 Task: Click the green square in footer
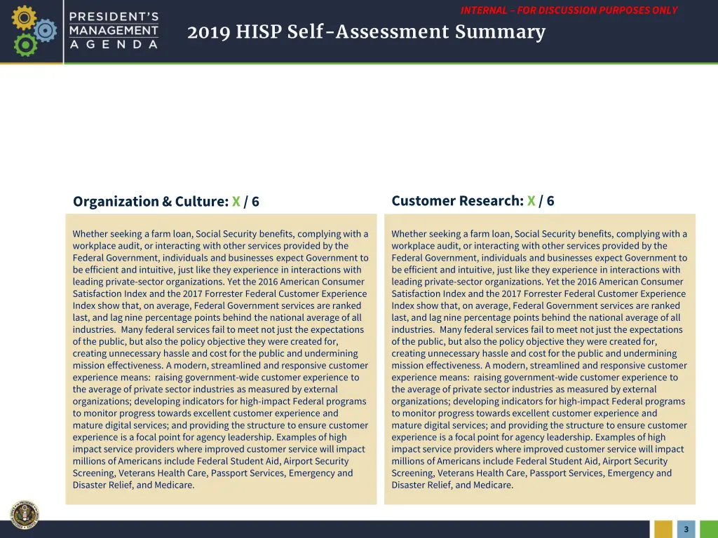(x=709, y=530)
